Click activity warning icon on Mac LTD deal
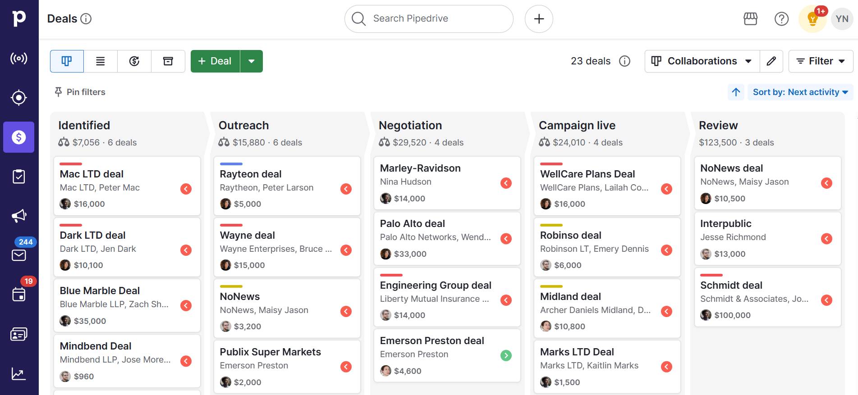This screenshot has width=858, height=395. (x=186, y=189)
